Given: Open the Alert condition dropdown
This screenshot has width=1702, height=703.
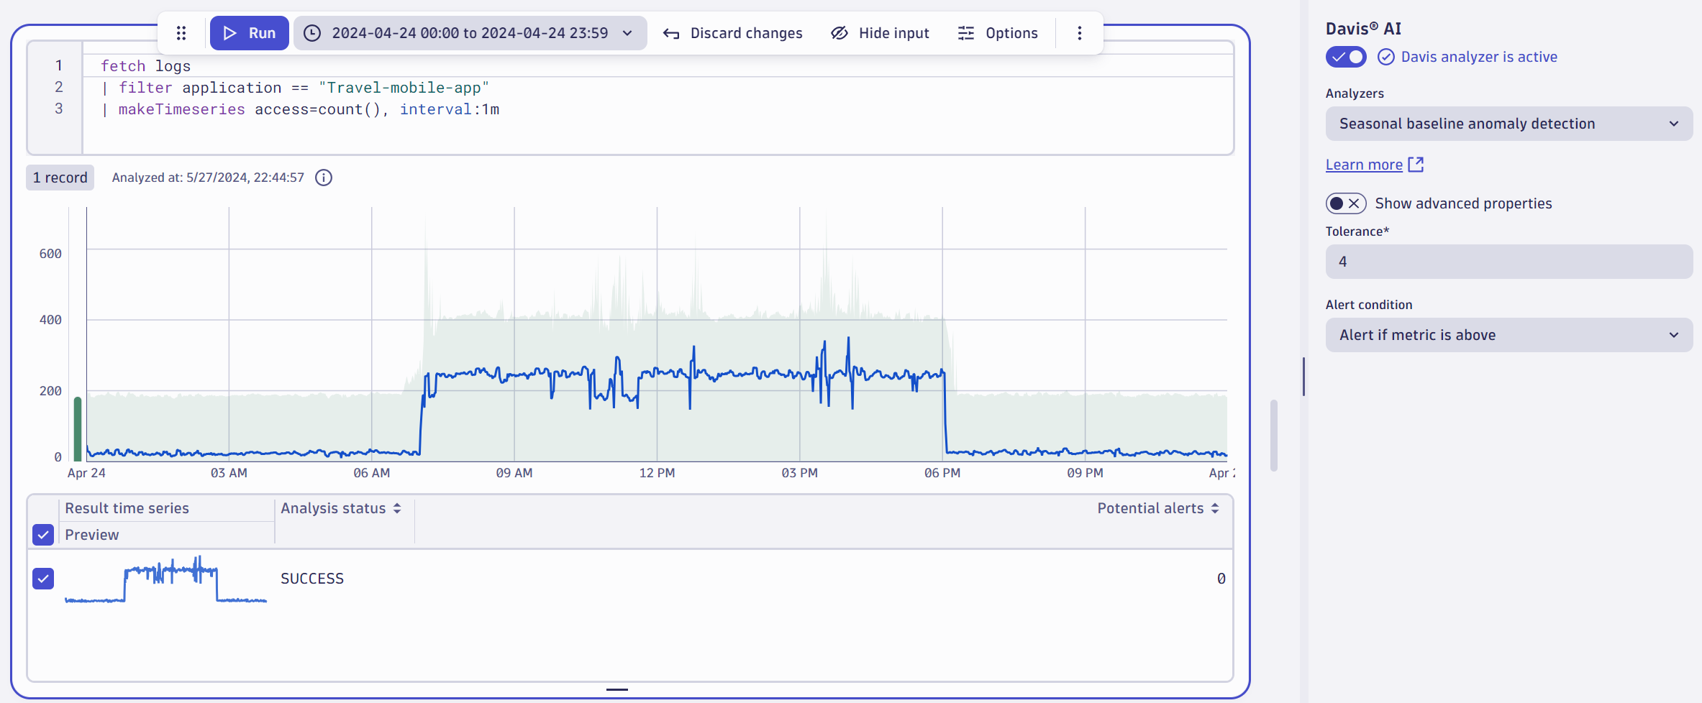Looking at the screenshot, I should (x=1508, y=334).
